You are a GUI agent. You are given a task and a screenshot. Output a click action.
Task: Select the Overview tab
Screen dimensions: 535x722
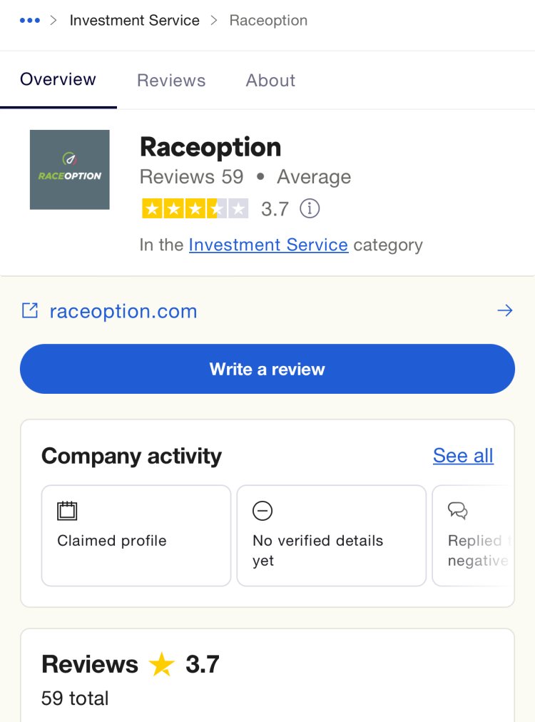(58, 79)
